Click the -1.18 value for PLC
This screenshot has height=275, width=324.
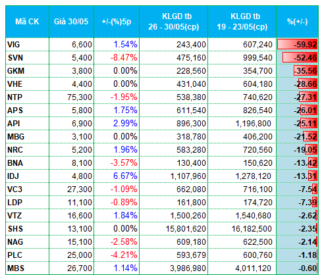(x=308, y=255)
